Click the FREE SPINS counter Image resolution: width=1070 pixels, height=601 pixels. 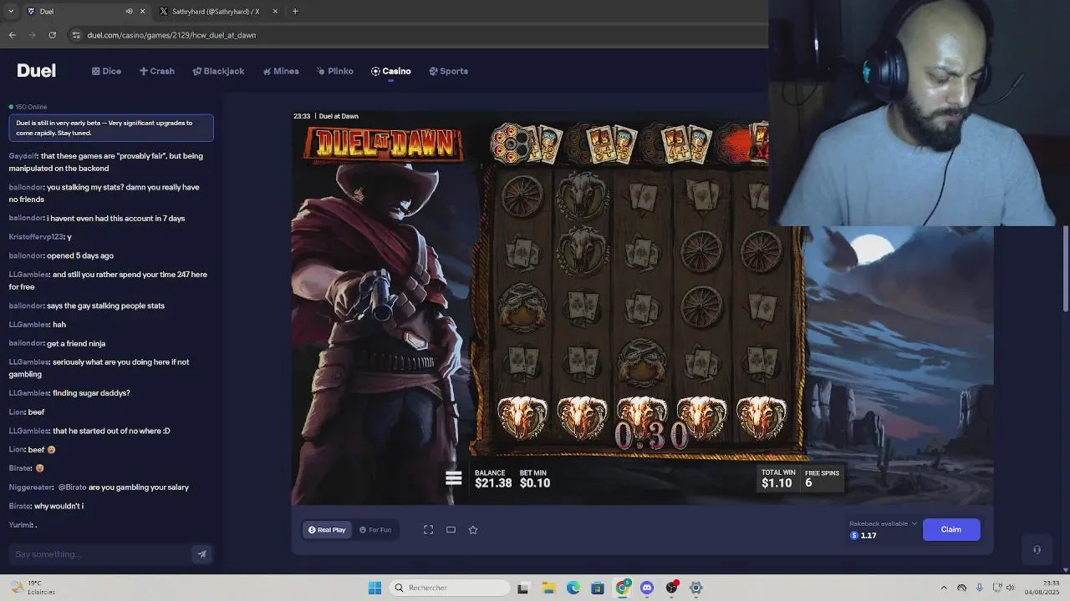pyautogui.click(x=822, y=478)
